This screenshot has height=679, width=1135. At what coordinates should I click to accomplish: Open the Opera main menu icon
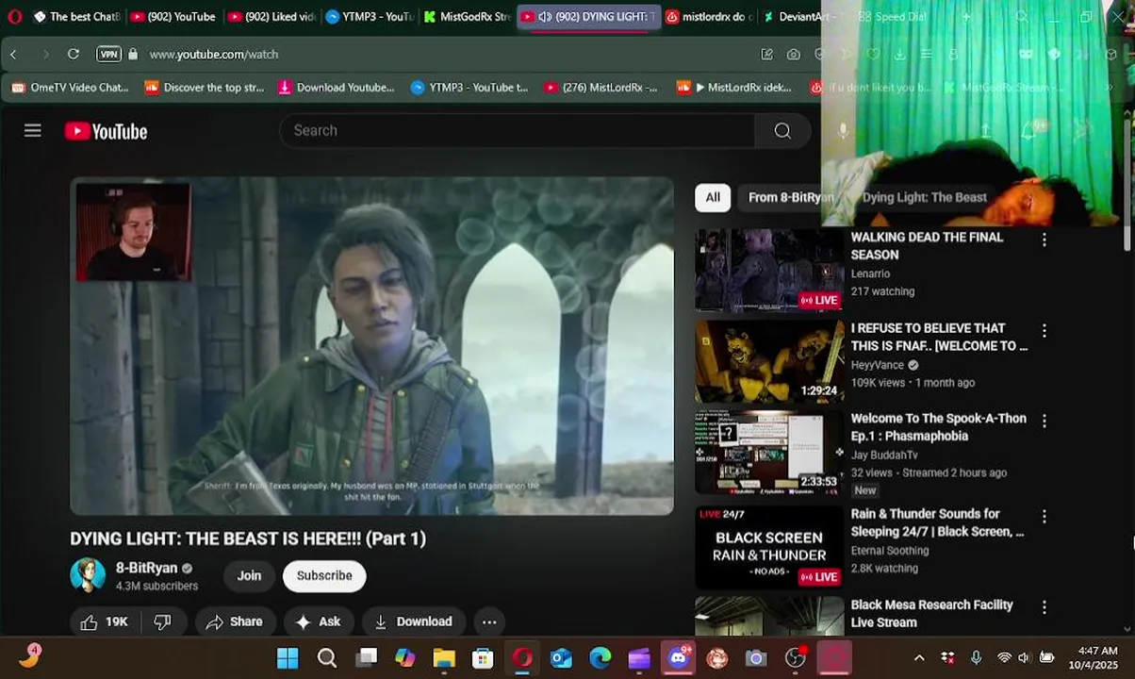coord(14,16)
